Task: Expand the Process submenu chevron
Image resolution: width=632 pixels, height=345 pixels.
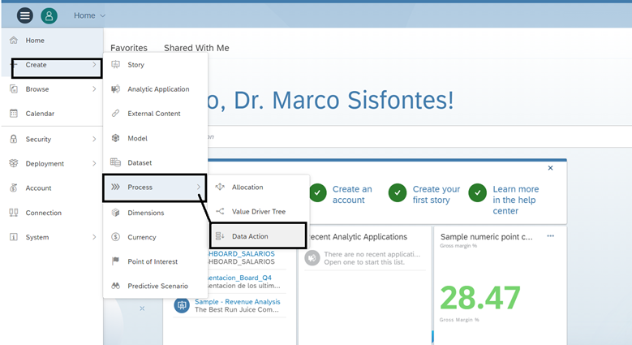Action: [x=199, y=187]
